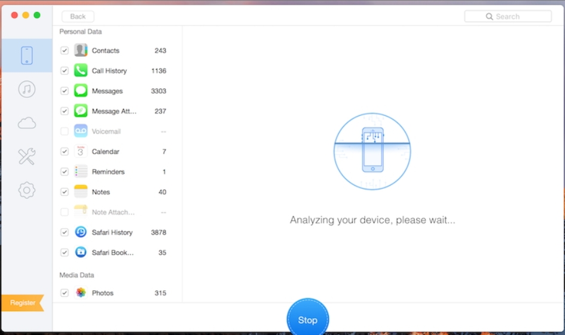
Task: Focus the Search field
Action: click(x=508, y=16)
